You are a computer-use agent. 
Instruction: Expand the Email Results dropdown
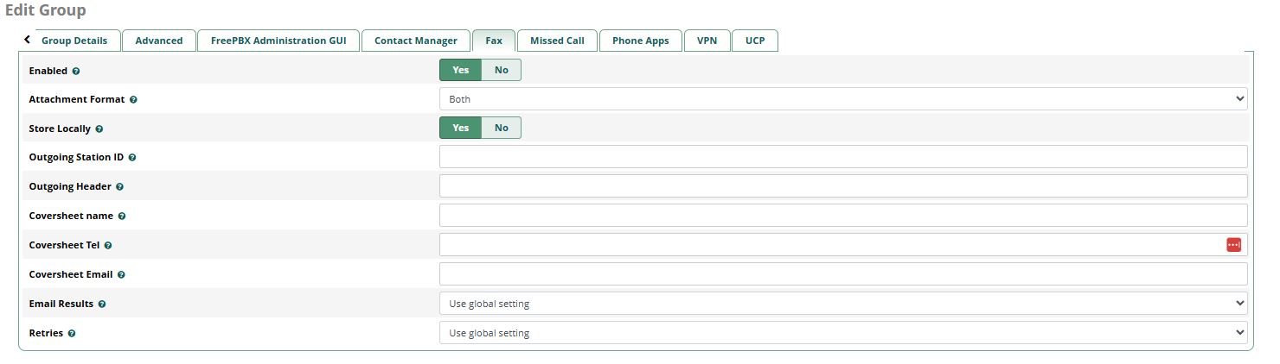point(842,304)
